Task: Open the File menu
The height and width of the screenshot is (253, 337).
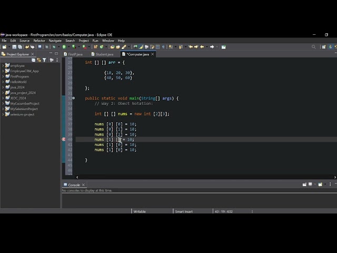Action: pos(4,41)
